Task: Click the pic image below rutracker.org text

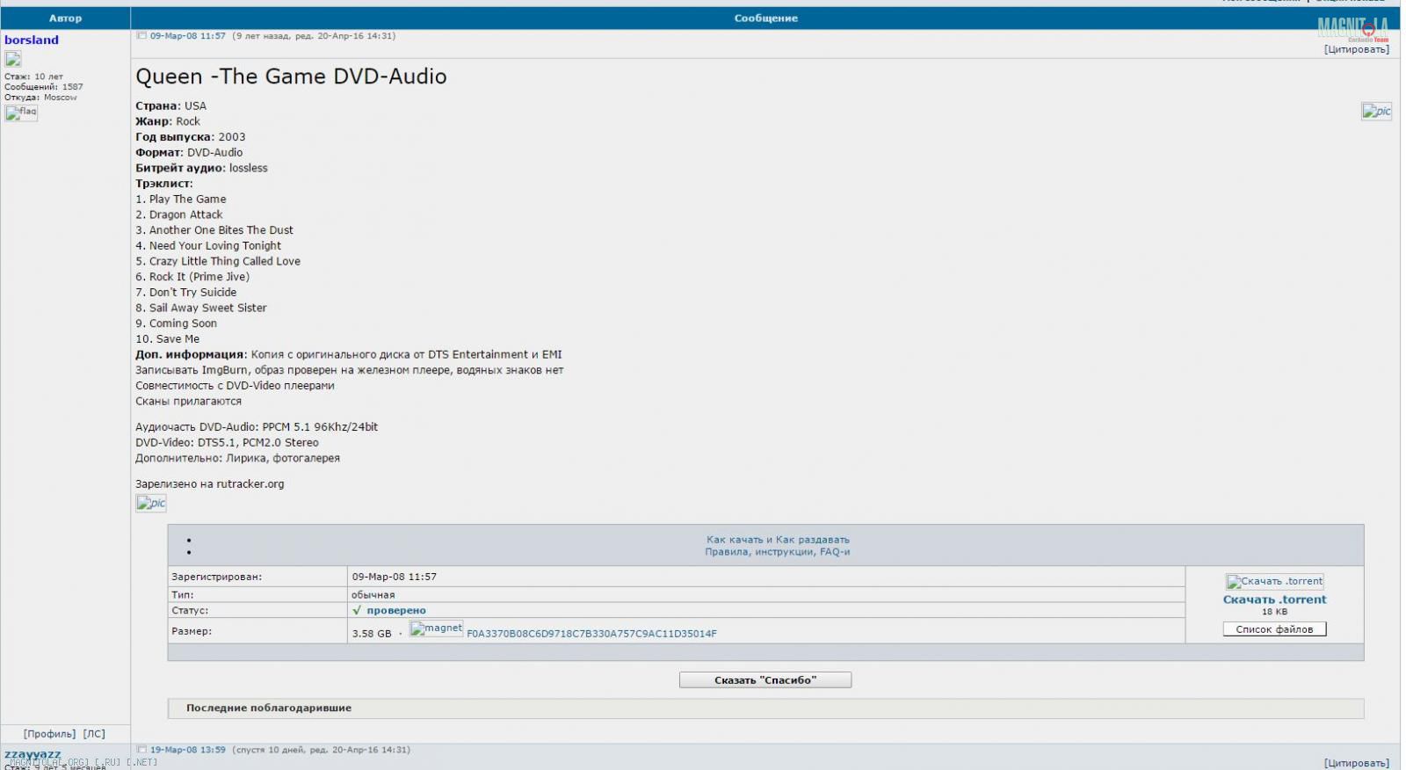Action: [x=151, y=504]
